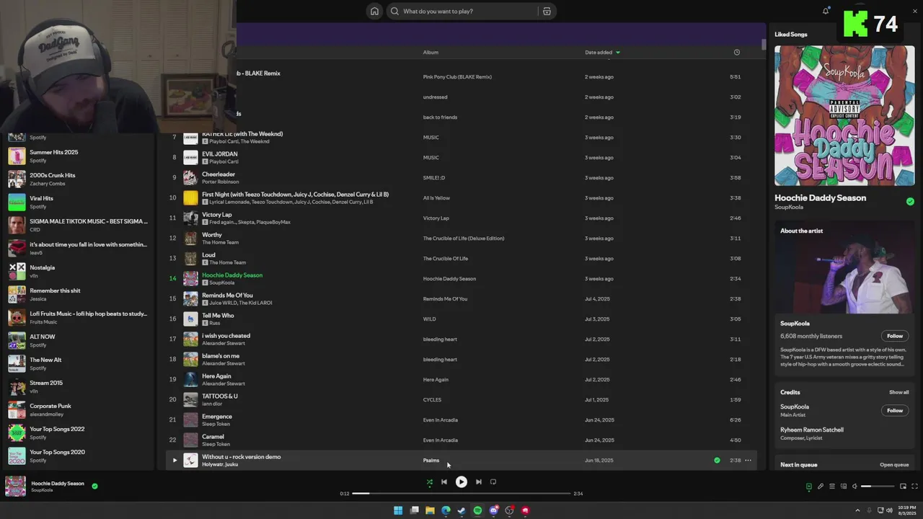Skip to the previous track
The width and height of the screenshot is (923, 519).
pos(444,482)
